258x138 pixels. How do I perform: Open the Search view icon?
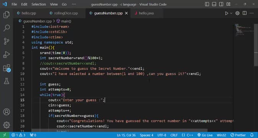(x=7, y=28)
